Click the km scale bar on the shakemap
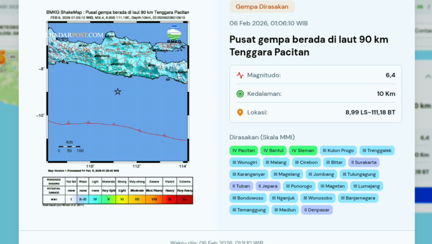Screen dimensions: 432x244 click(x=70, y=146)
